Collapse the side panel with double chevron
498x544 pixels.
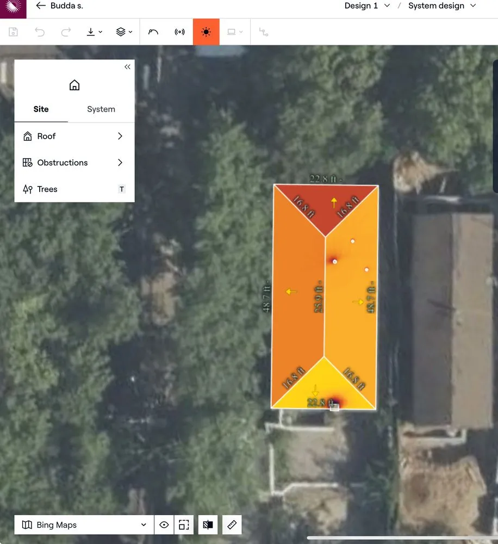click(x=127, y=67)
